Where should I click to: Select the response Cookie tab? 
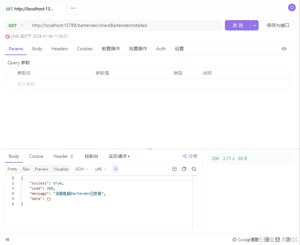36,156
